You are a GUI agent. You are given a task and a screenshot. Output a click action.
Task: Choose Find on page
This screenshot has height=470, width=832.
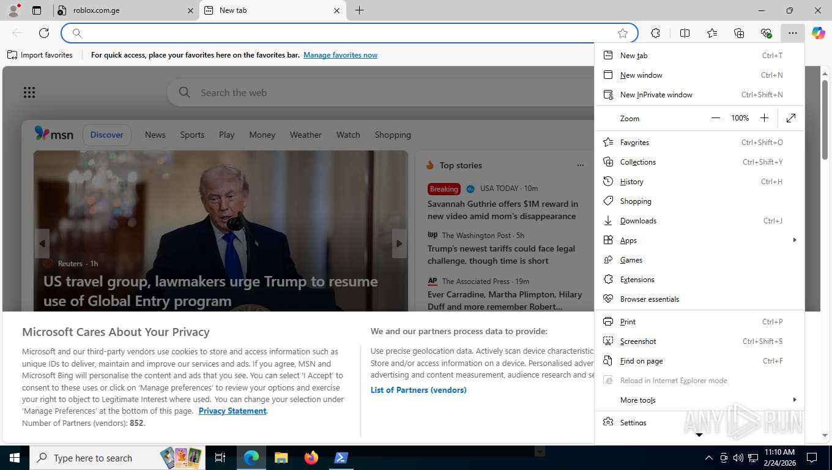(699, 360)
